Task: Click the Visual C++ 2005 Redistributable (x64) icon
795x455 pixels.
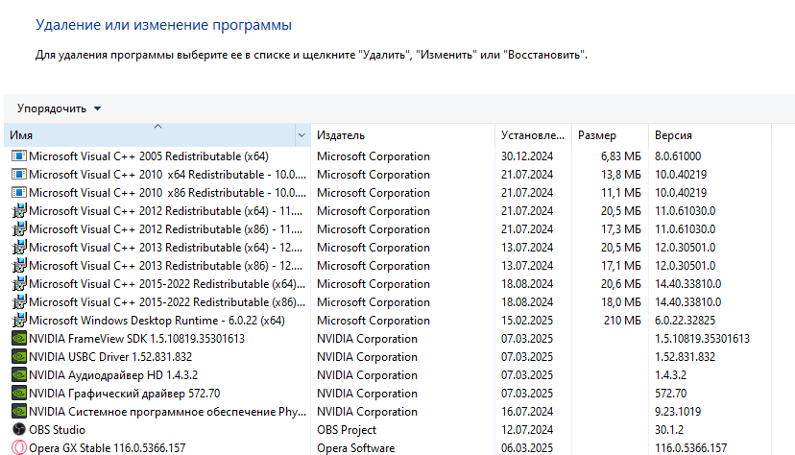Action: [x=19, y=156]
